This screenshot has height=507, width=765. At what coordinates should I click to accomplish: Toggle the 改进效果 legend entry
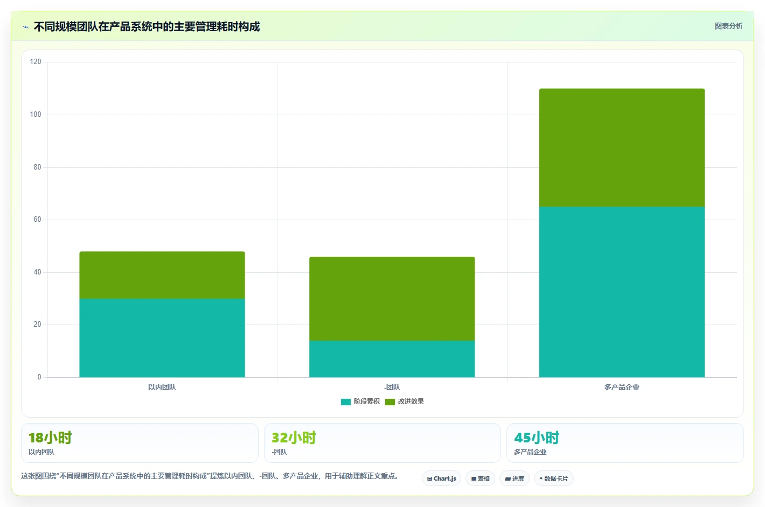coord(405,402)
